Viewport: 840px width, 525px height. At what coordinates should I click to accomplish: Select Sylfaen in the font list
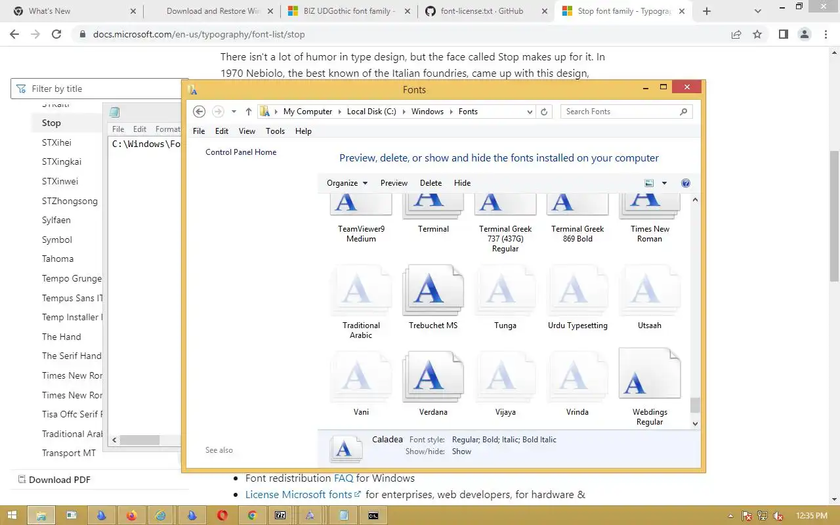click(56, 220)
